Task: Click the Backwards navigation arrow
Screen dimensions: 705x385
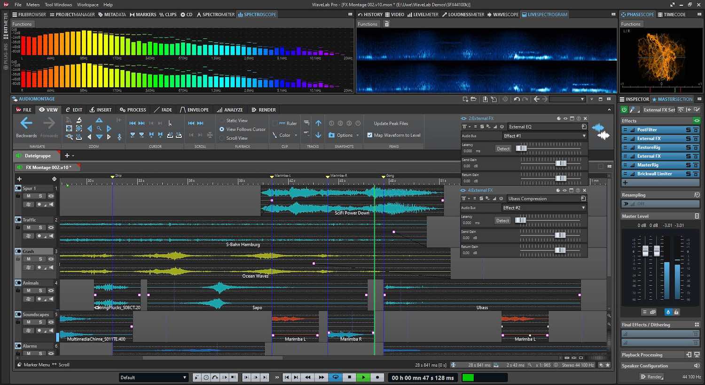Action: click(x=26, y=123)
